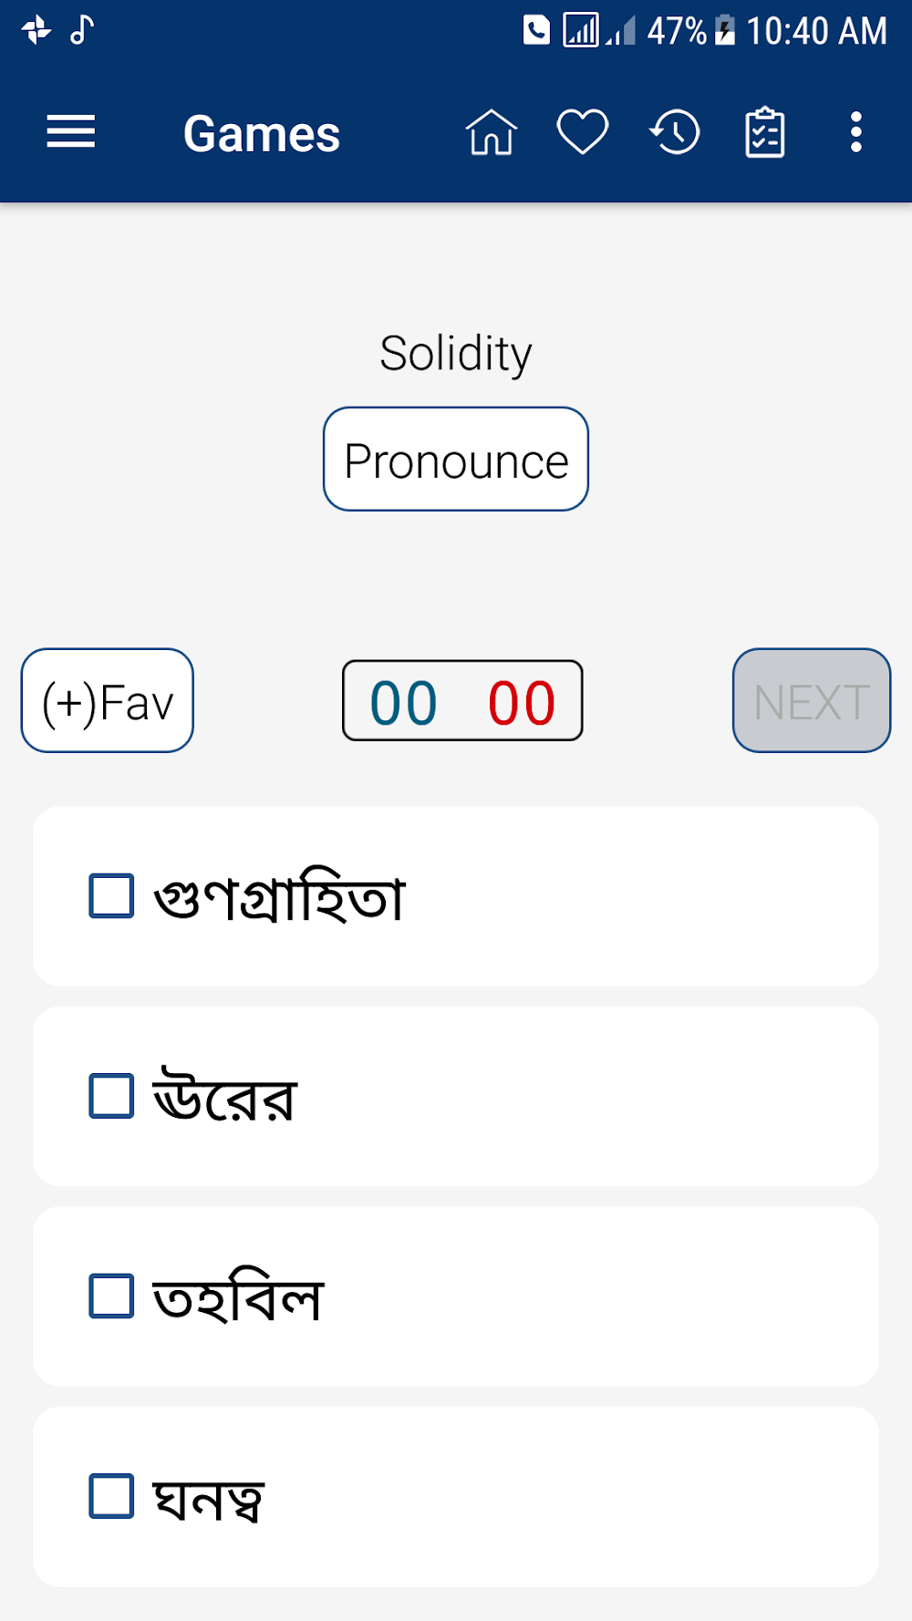Check the ঊরের answer box
The image size is (912, 1621).
(111, 1096)
